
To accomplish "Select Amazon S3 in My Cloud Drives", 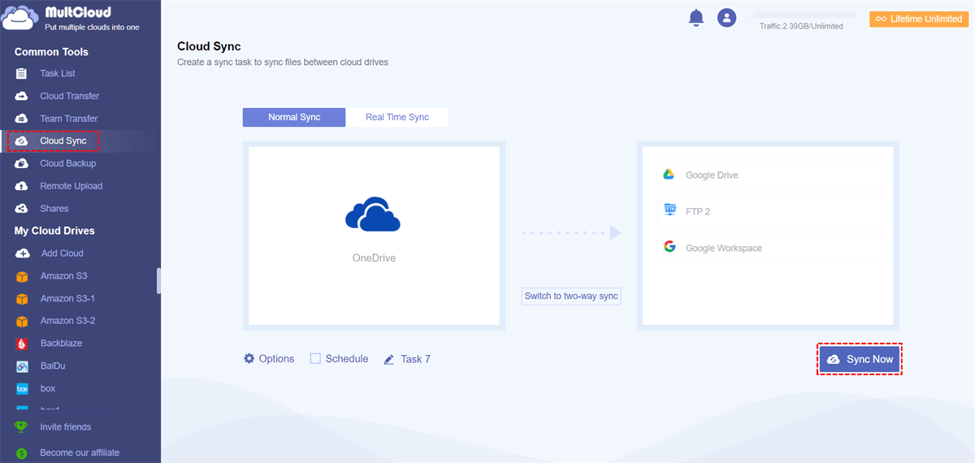I will coord(63,276).
